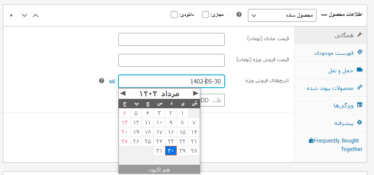Click the لغو cancel link
Viewport: 374px width, 175px height.
[112, 81]
